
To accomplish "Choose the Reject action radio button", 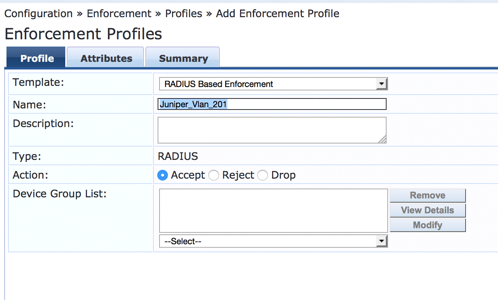I will [x=214, y=175].
